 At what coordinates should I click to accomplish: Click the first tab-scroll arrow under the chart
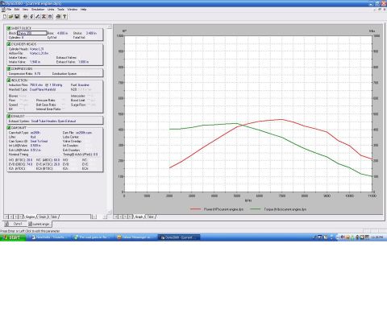coord(115,216)
